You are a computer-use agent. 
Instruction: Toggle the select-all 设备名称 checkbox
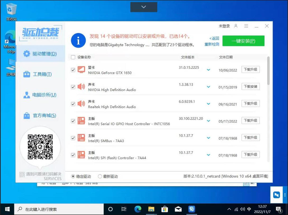73,57
